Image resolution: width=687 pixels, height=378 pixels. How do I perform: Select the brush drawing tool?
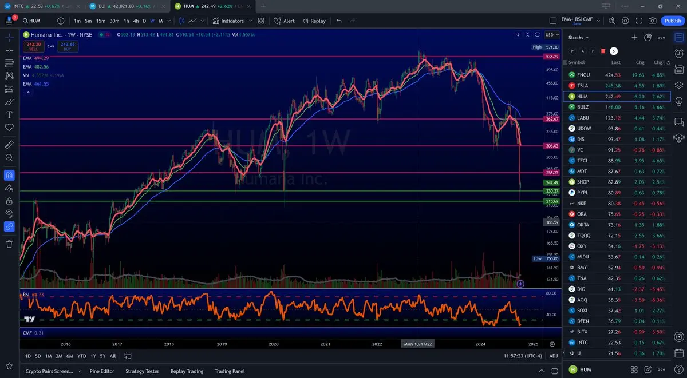click(9, 102)
